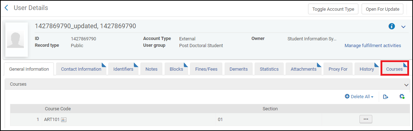
Task: Click row number 1 in the table
Action: click(x=37, y=120)
